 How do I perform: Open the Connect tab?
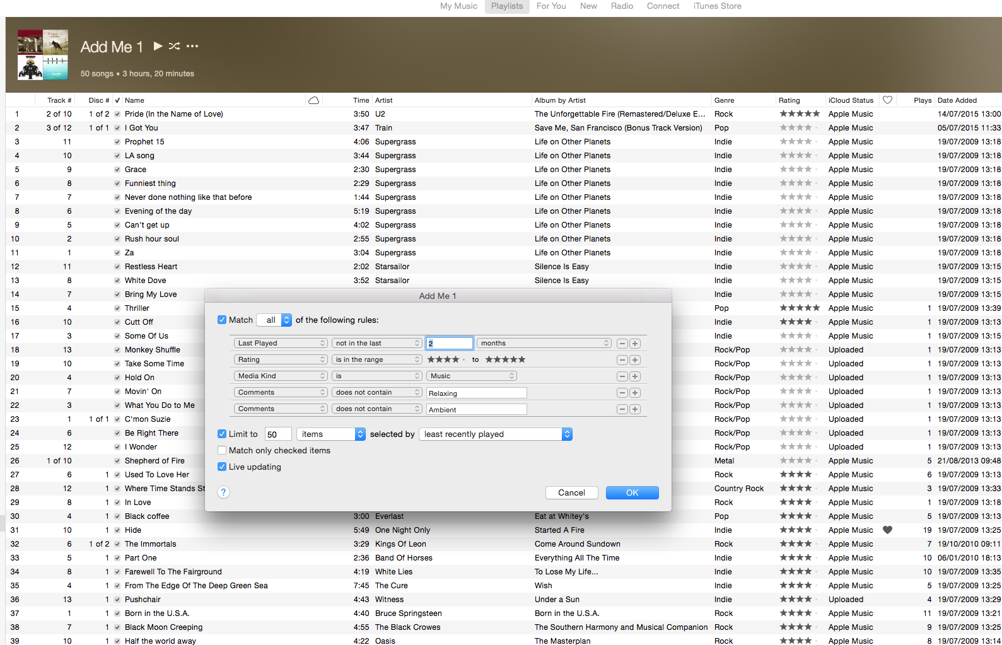[663, 6]
